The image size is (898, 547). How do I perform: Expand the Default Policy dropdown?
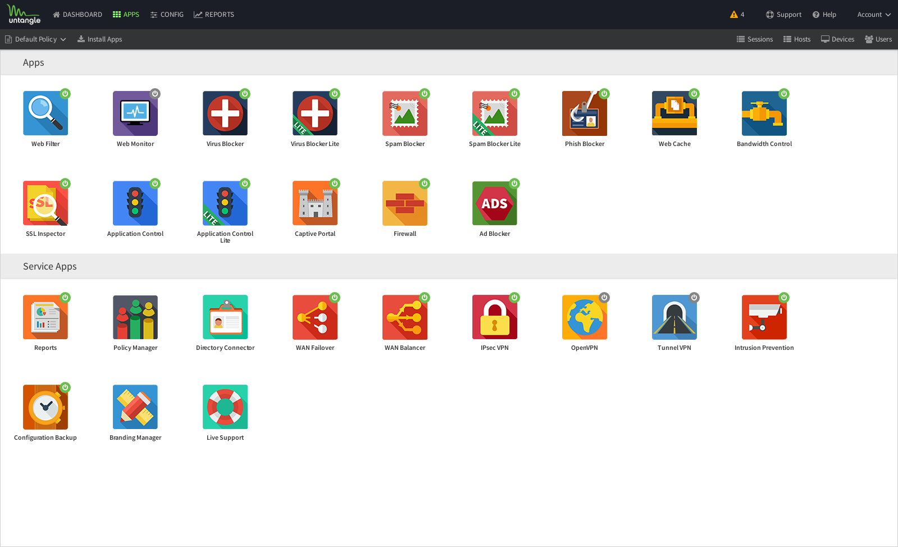click(x=36, y=39)
